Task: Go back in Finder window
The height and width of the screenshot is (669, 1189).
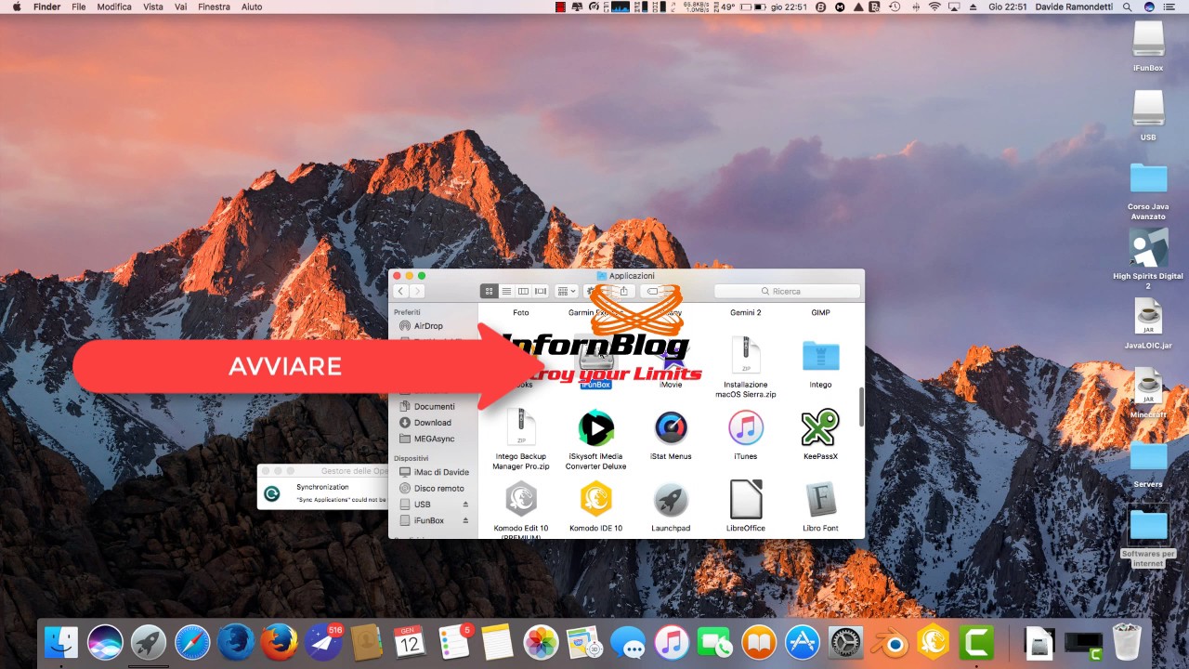Action: (401, 292)
